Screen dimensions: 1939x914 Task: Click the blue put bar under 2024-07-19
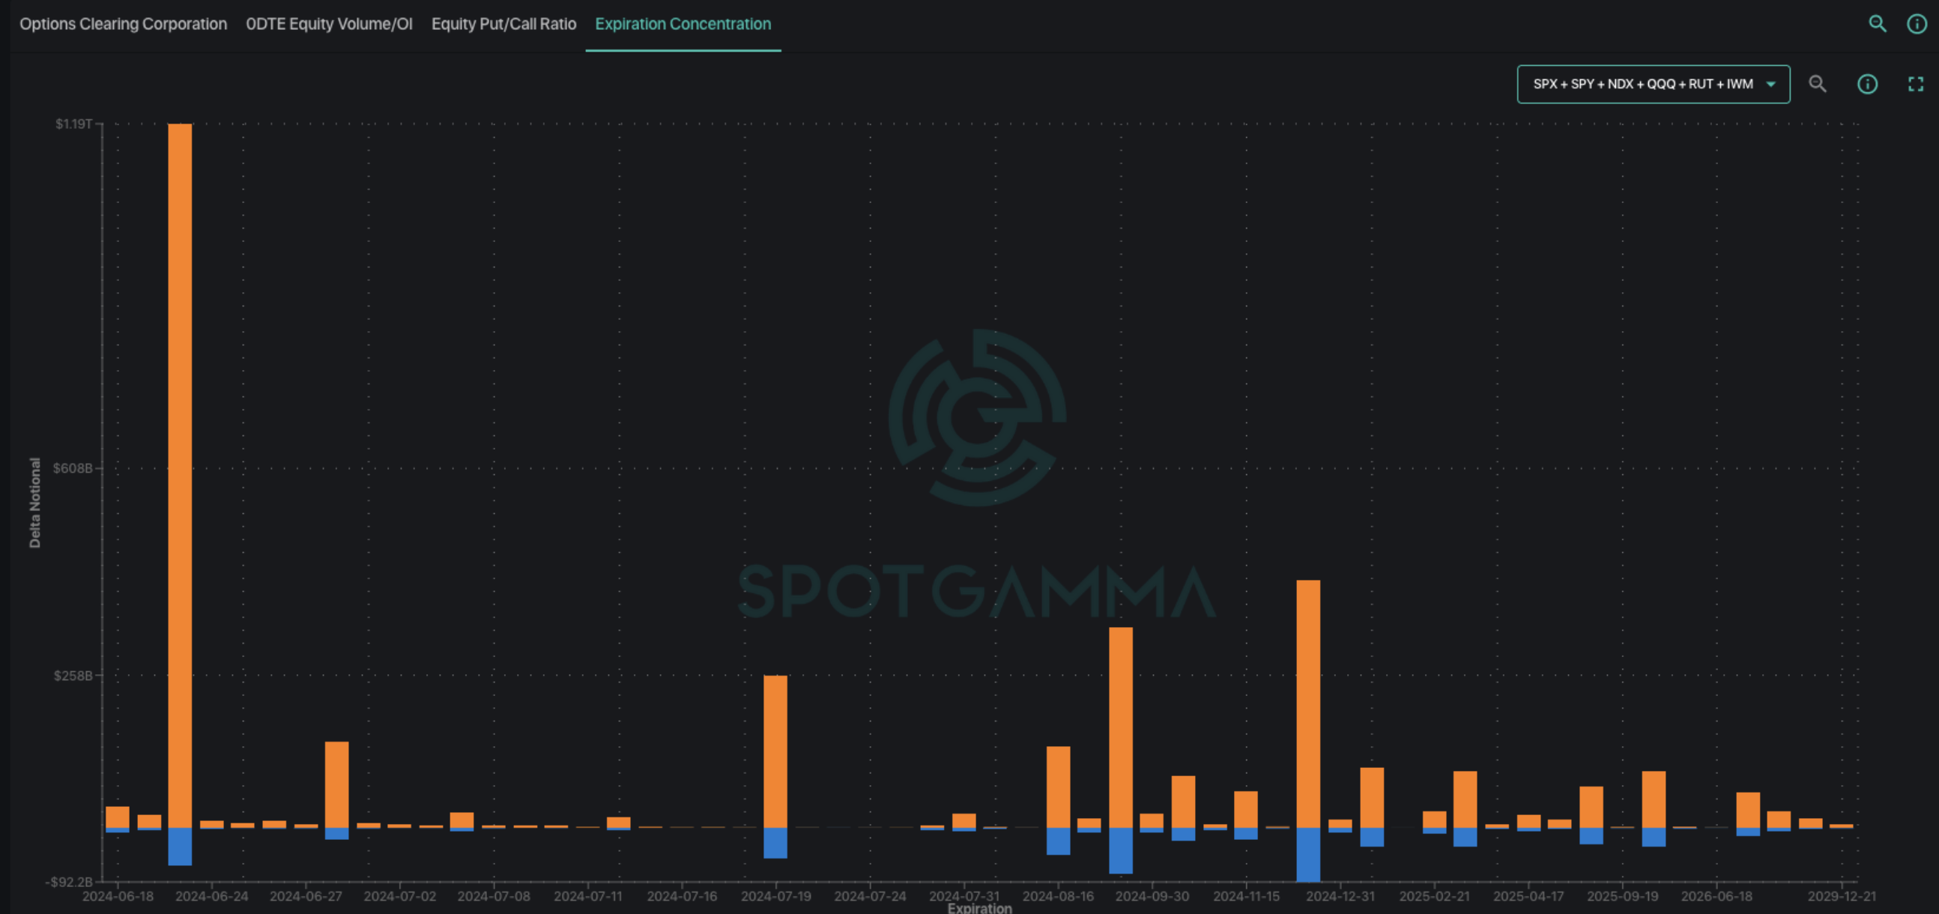pos(775,843)
